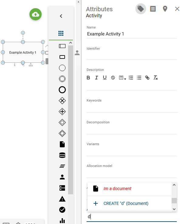Click the rotation handle above the activity shape

[23, 33]
